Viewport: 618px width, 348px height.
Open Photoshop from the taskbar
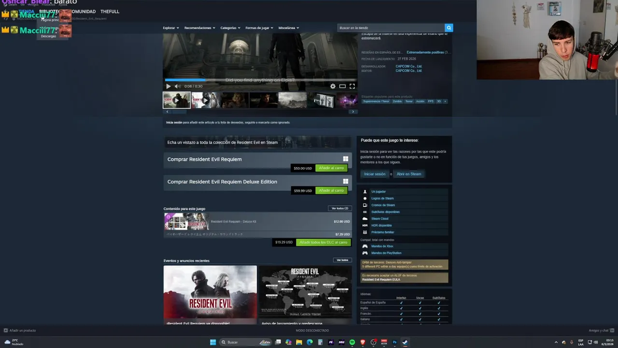394,342
